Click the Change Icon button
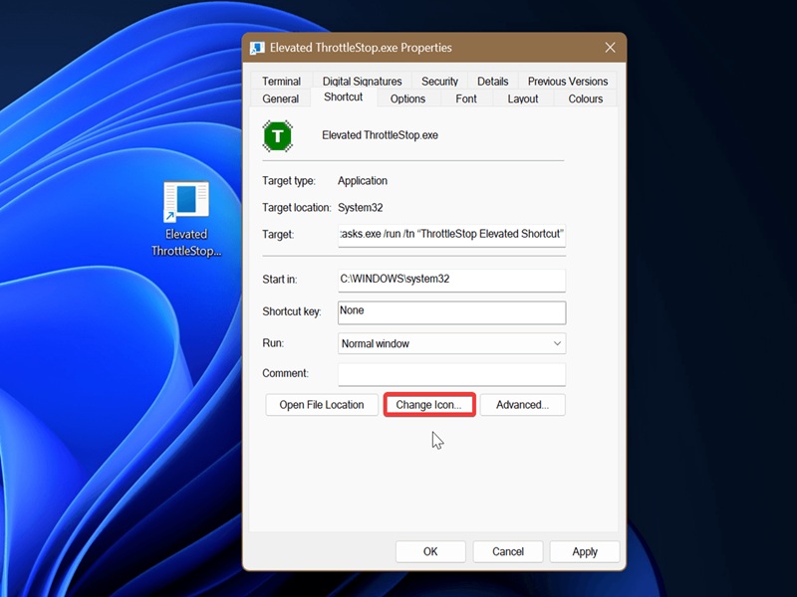The image size is (797, 597). click(429, 405)
